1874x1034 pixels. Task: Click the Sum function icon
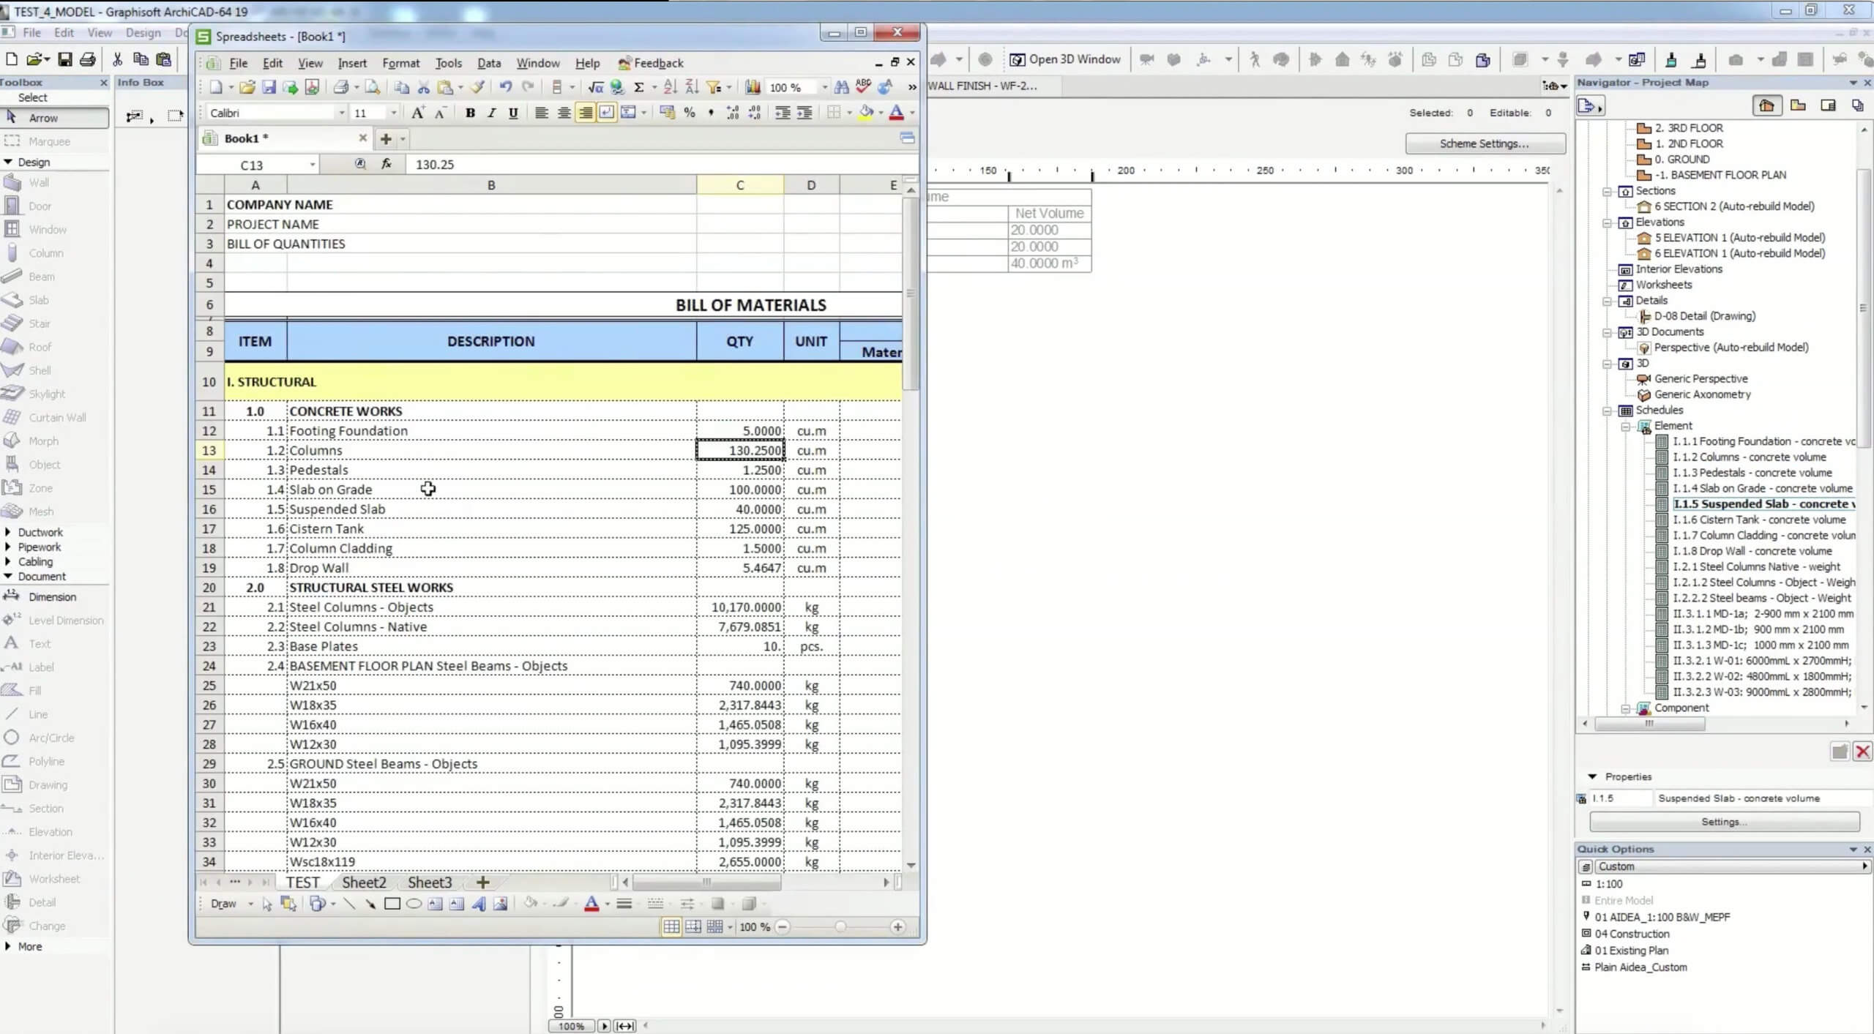[638, 88]
